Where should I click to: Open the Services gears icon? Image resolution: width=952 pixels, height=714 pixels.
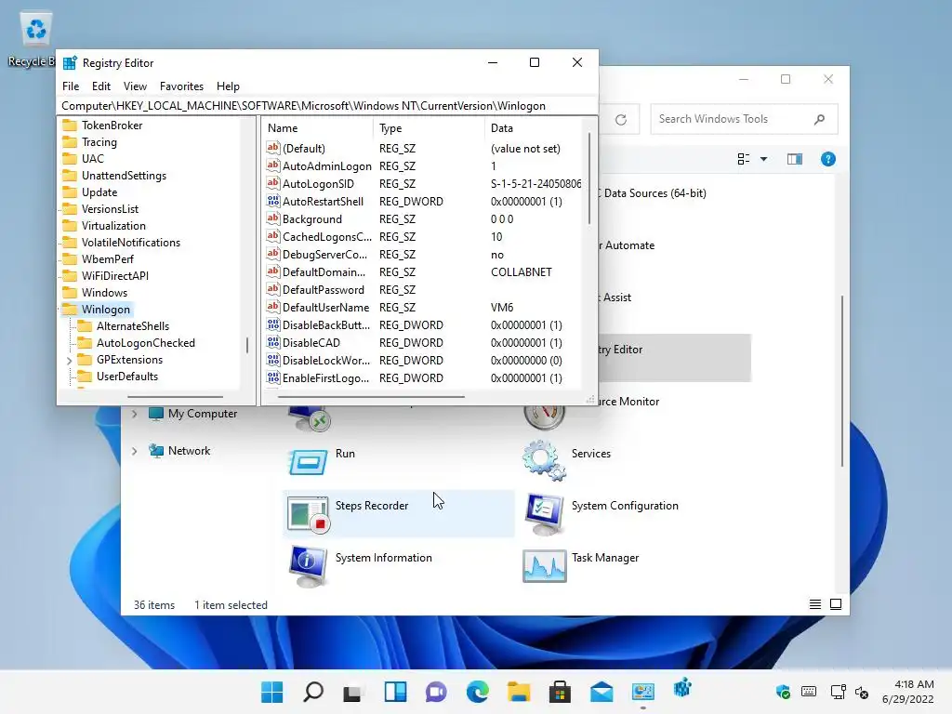(544, 460)
